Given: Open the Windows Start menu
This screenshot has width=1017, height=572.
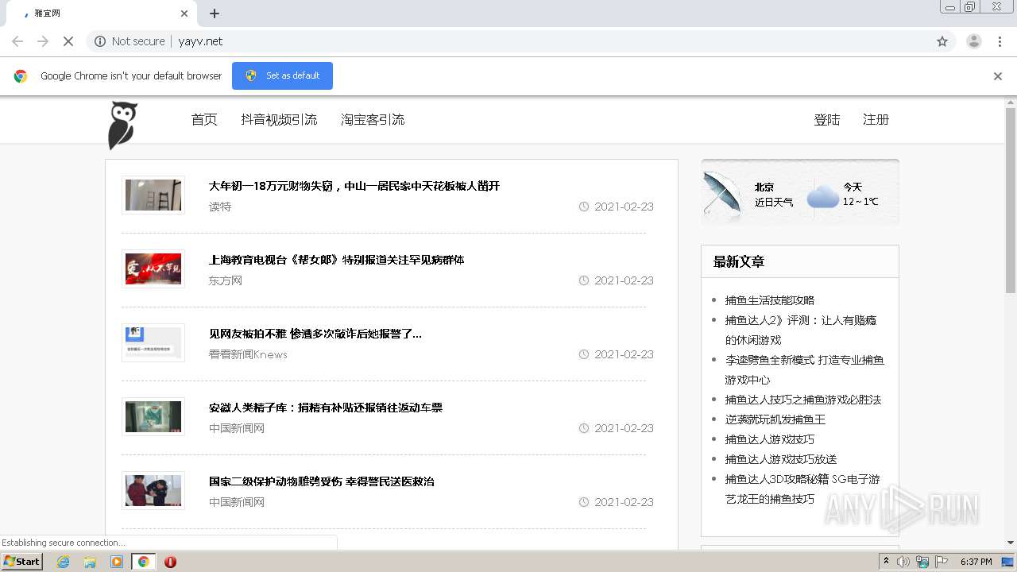Looking at the screenshot, I should coord(22,562).
